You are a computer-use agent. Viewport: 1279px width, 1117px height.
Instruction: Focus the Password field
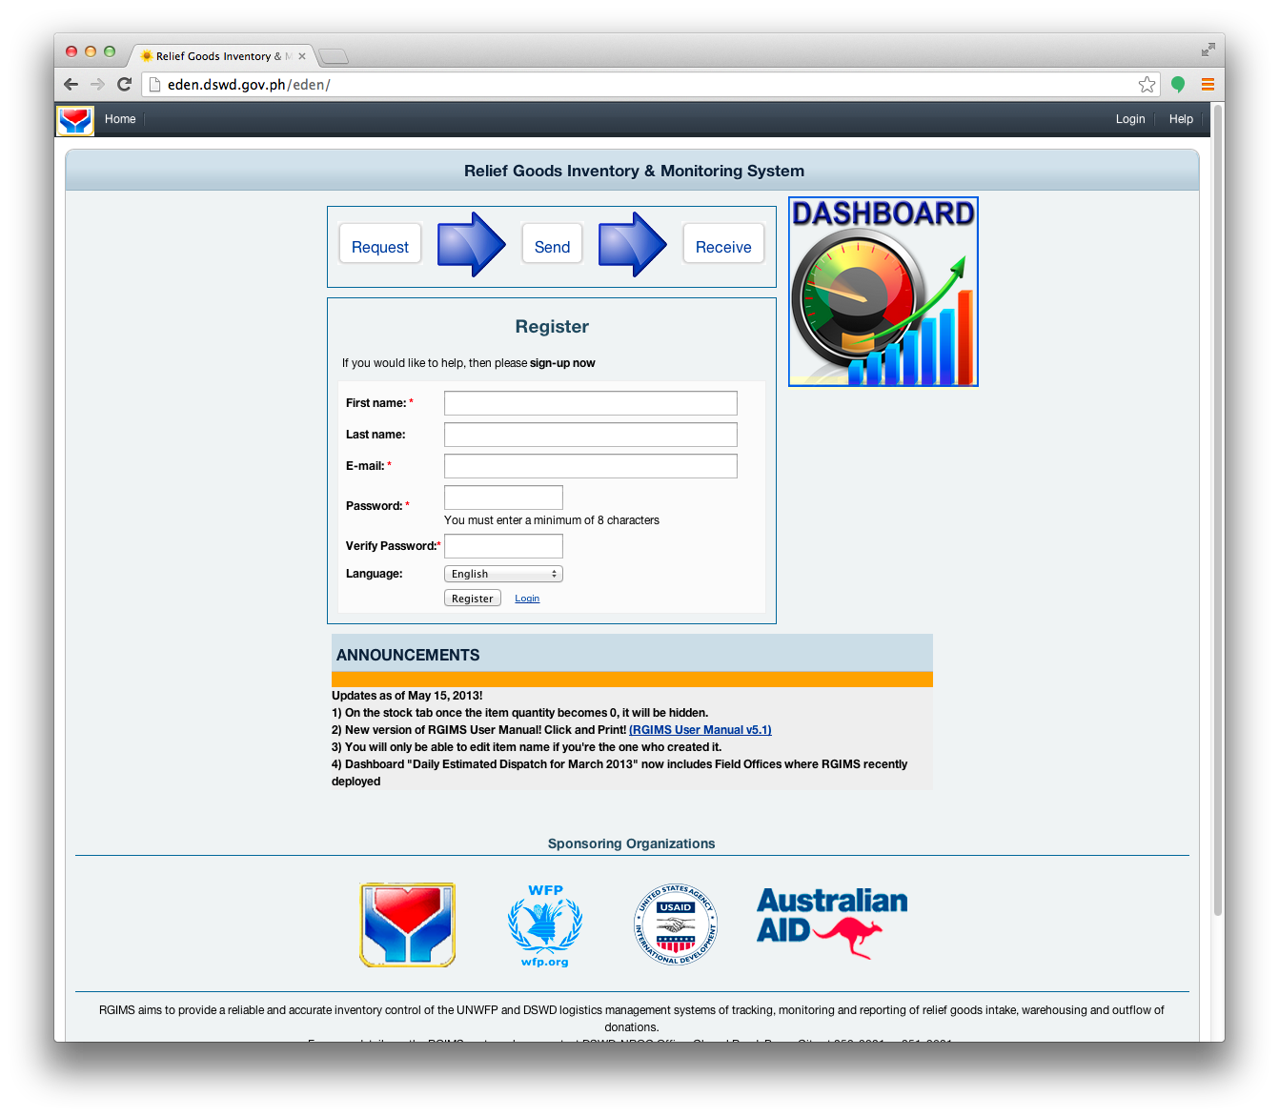click(503, 498)
